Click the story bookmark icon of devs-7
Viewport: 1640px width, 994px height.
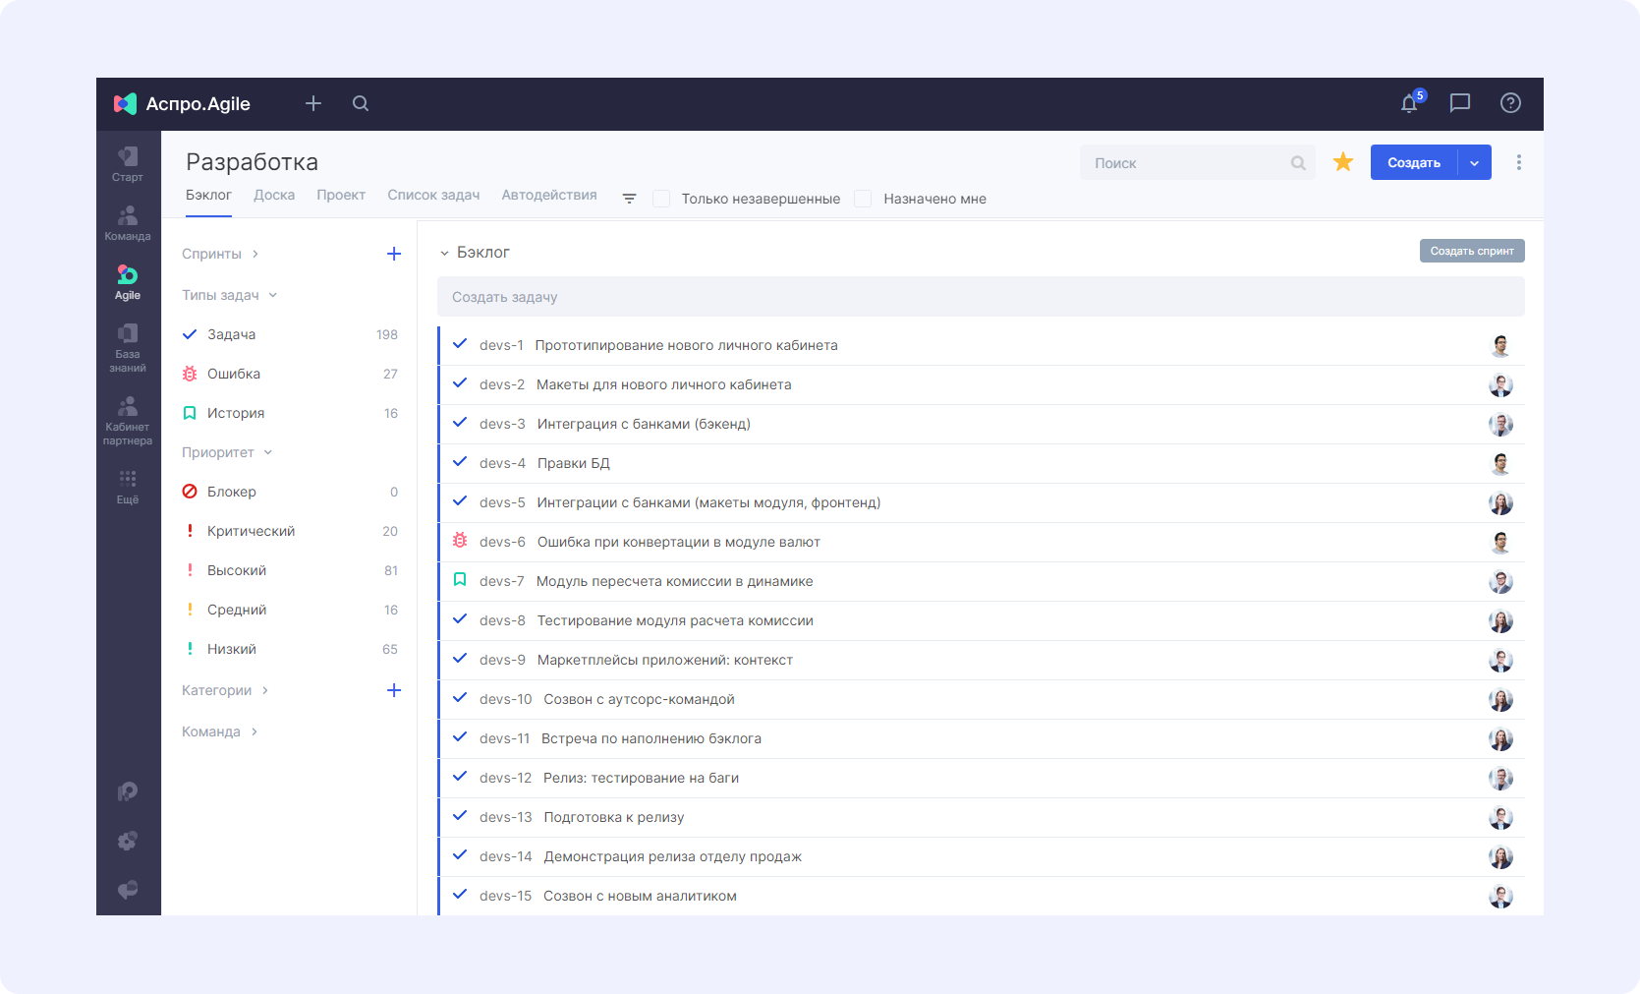[x=460, y=580]
